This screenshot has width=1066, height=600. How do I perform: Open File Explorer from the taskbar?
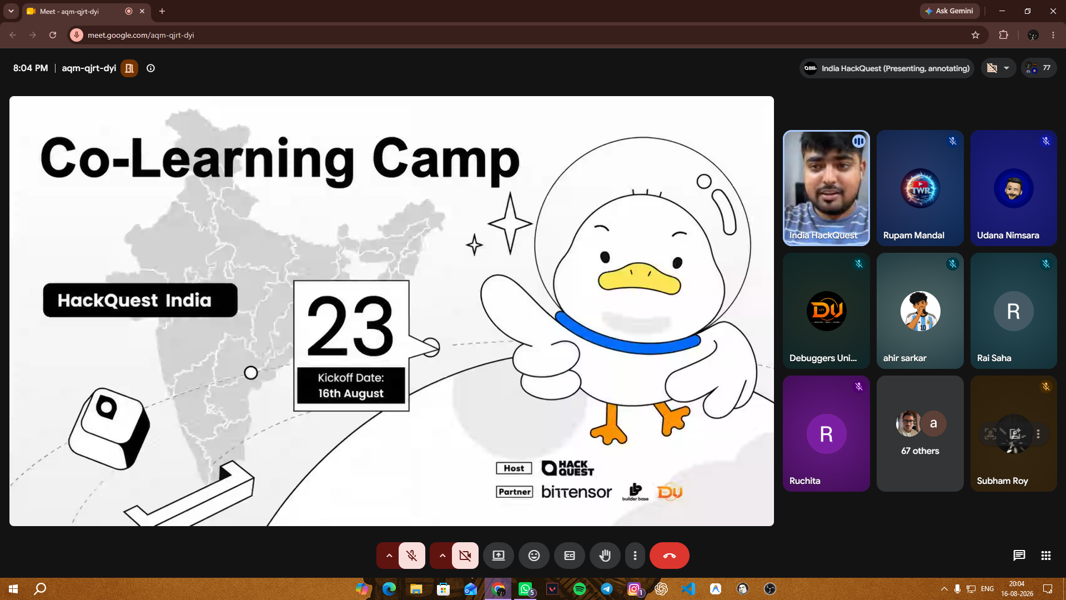(x=416, y=589)
